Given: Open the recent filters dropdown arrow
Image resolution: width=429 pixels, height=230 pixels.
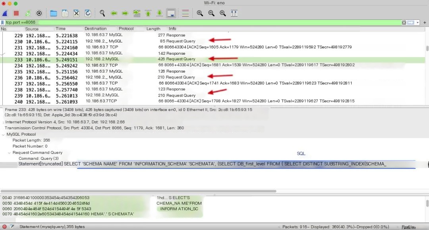Looking at the screenshot, I should click(417, 23).
